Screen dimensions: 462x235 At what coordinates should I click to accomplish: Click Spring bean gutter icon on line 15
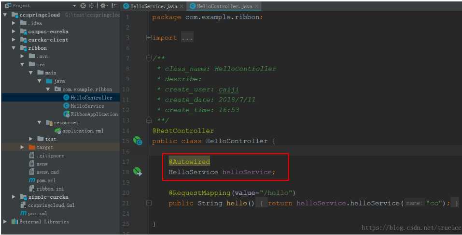pyautogui.click(x=137, y=141)
